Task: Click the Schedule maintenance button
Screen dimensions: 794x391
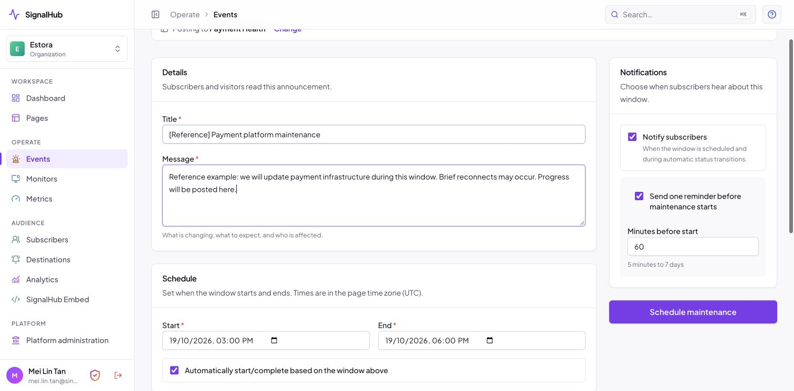Action: click(693, 312)
